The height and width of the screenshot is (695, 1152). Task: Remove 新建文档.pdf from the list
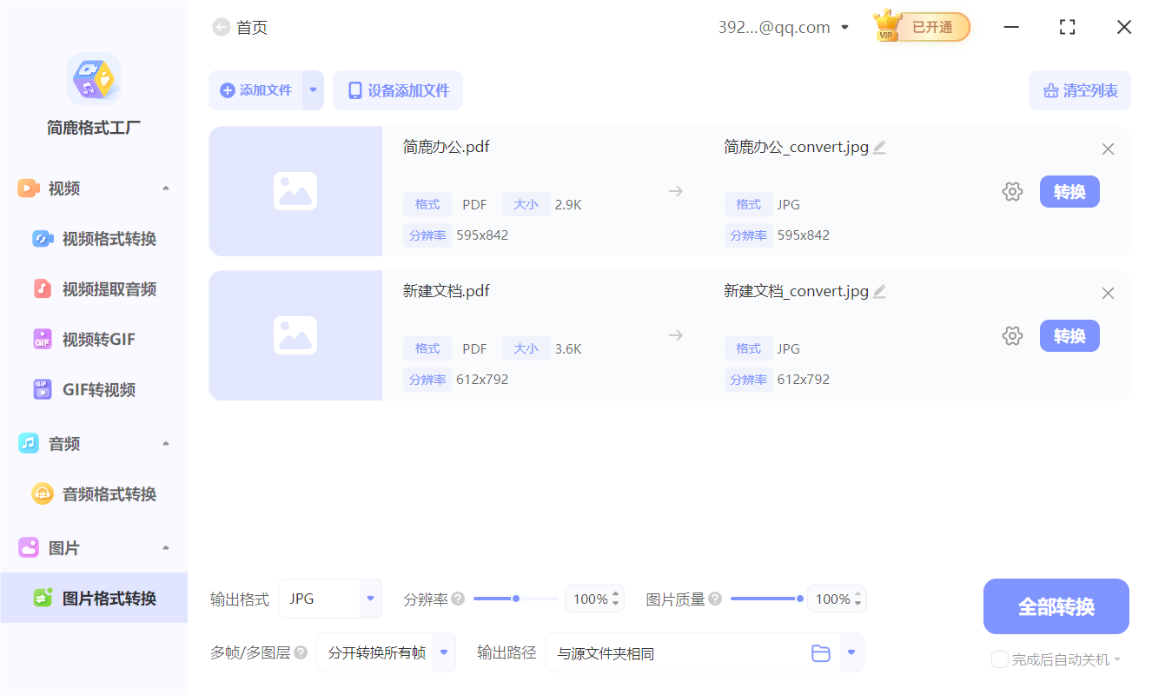pyautogui.click(x=1108, y=293)
